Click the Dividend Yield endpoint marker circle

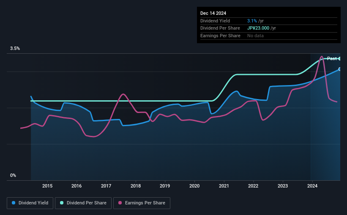[x=339, y=69]
